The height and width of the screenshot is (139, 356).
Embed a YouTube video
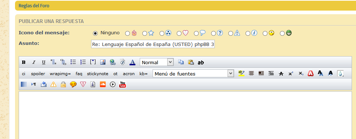coord(123,84)
